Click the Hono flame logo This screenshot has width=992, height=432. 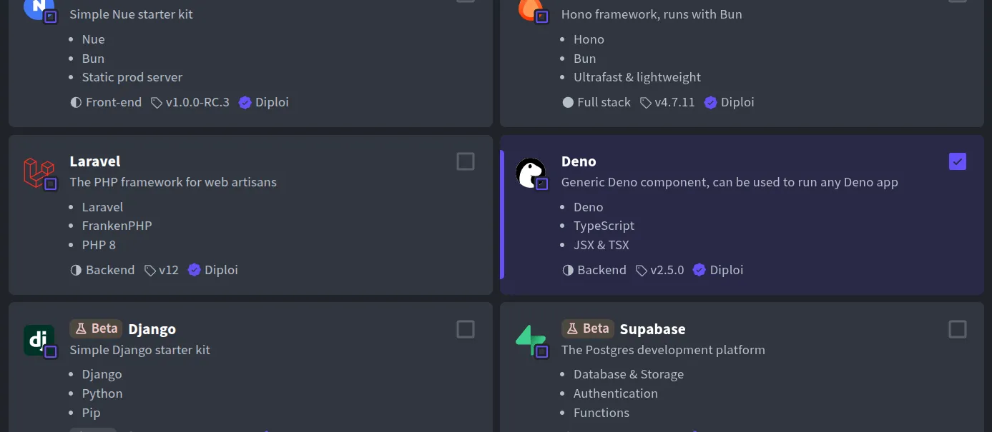pyautogui.click(x=530, y=7)
